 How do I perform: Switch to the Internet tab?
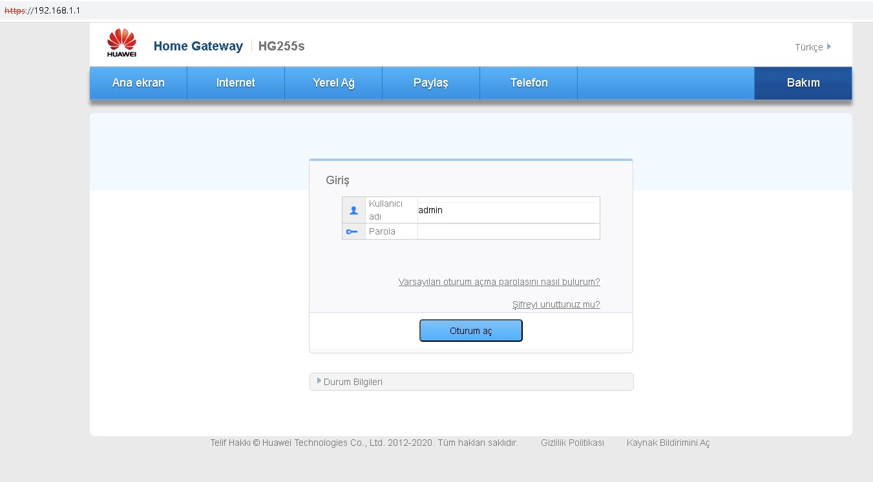click(235, 83)
